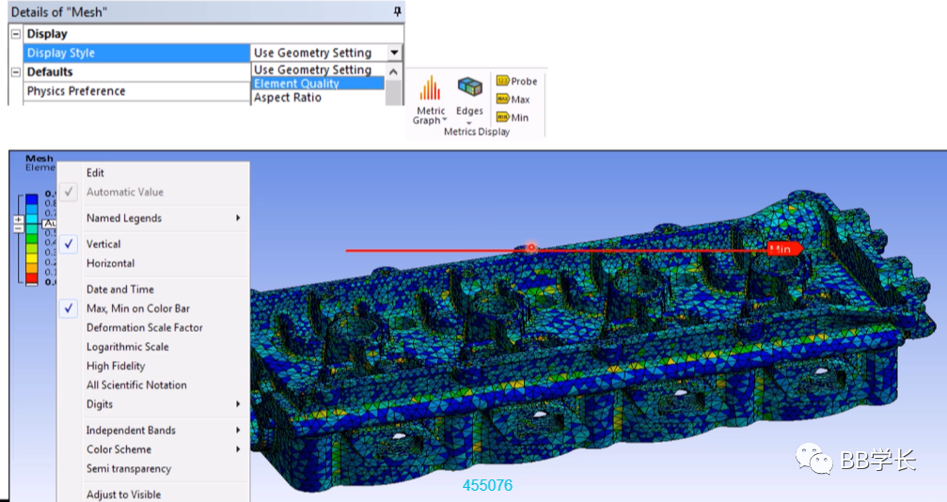Image resolution: width=947 pixels, height=502 pixels.
Task: Open the Metric Graph tool
Action: point(430,100)
